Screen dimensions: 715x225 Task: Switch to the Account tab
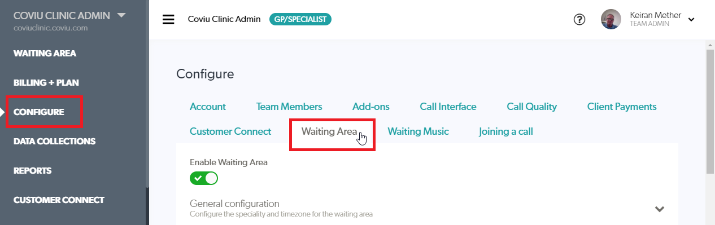pyautogui.click(x=208, y=107)
